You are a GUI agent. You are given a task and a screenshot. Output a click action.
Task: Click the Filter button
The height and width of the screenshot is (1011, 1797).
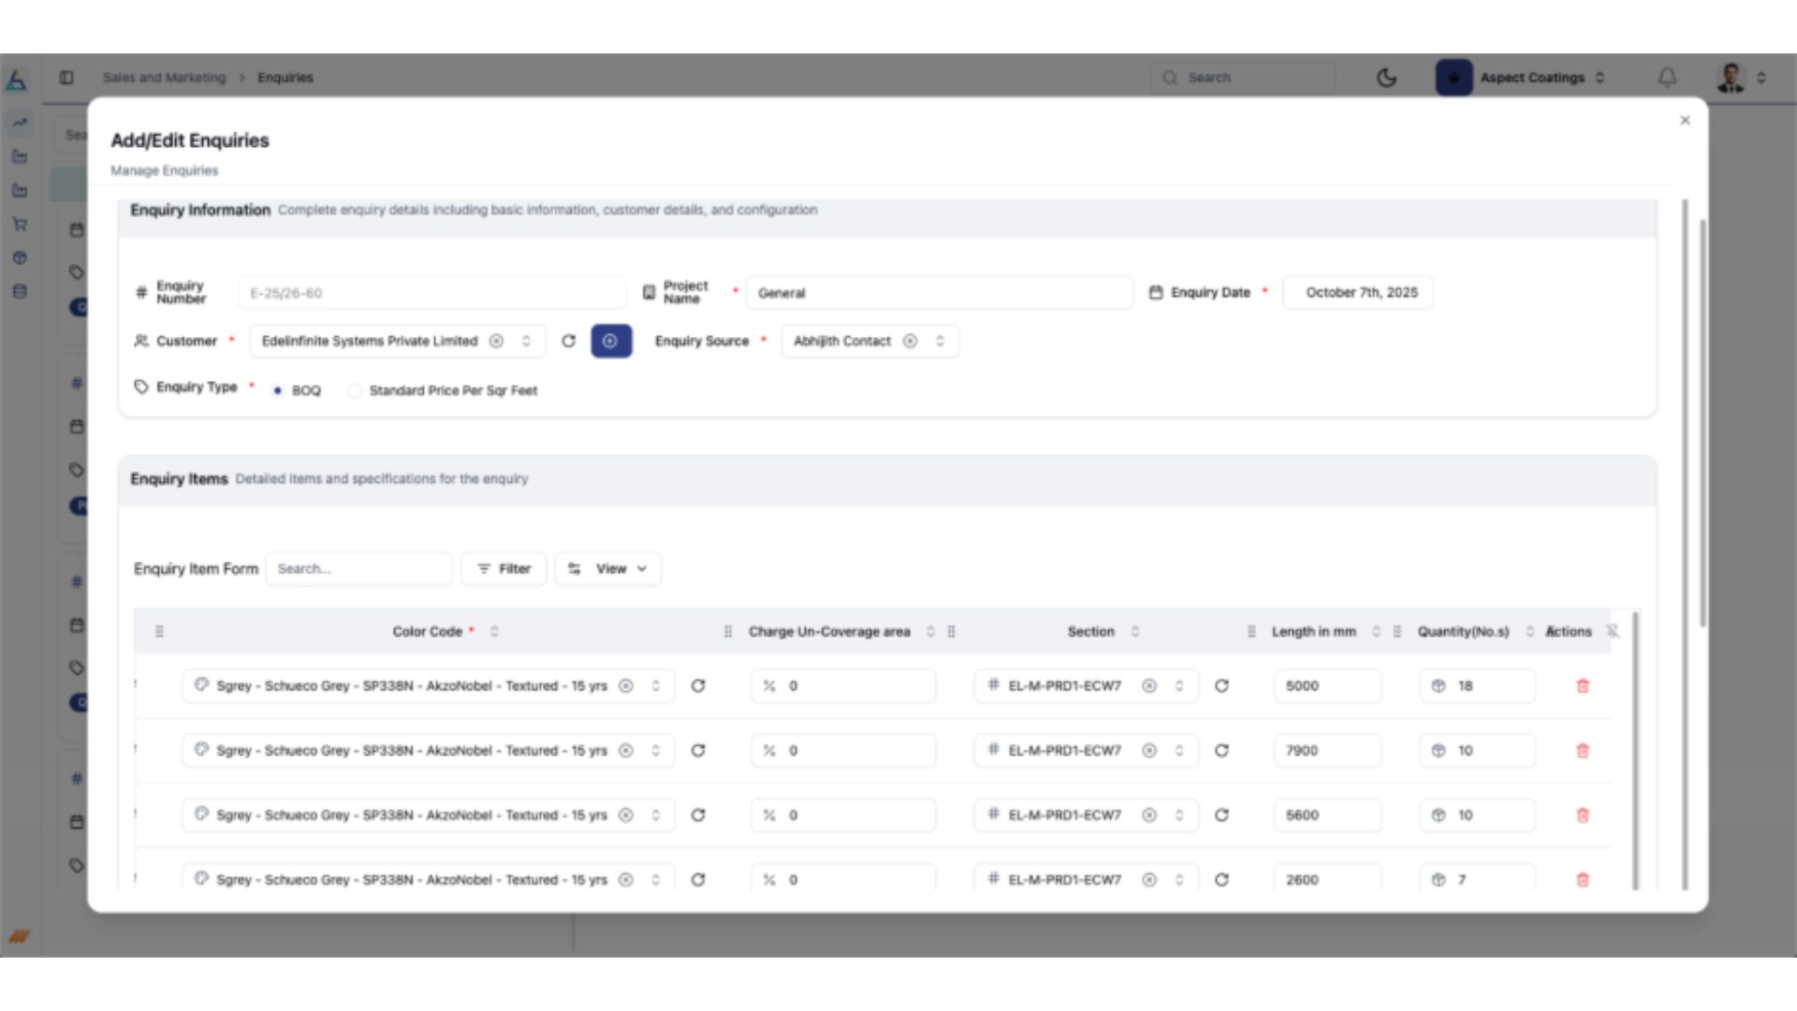(504, 568)
